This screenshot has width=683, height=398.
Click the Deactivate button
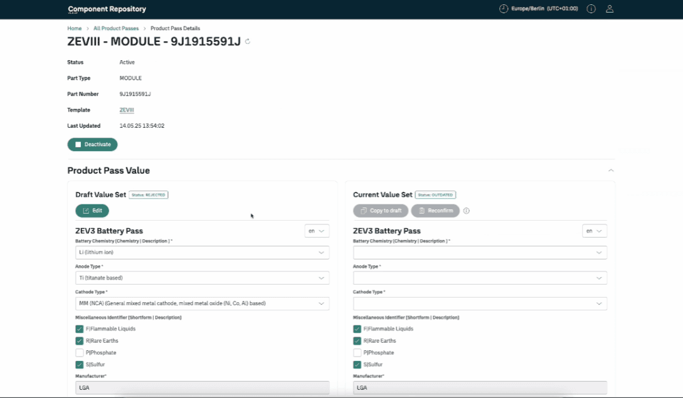[x=92, y=144]
